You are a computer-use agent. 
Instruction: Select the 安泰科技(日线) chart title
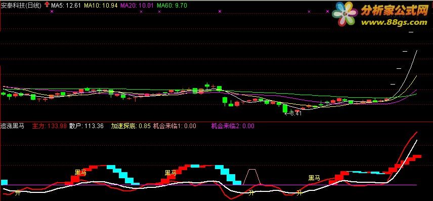[x=21, y=5]
